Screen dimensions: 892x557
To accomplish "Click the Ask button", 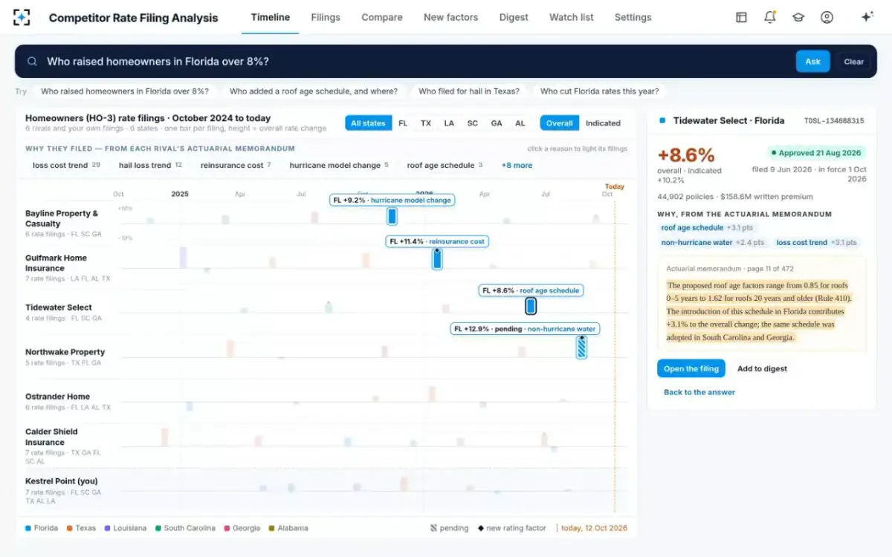I will [812, 62].
